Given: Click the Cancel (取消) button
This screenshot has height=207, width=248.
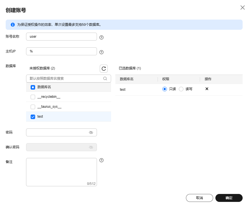Looking at the screenshot, I should tap(199, 198).
